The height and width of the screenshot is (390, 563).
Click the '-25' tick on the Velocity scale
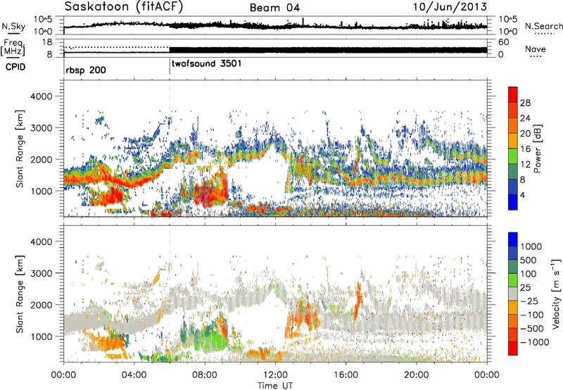(x=529, y=301)
